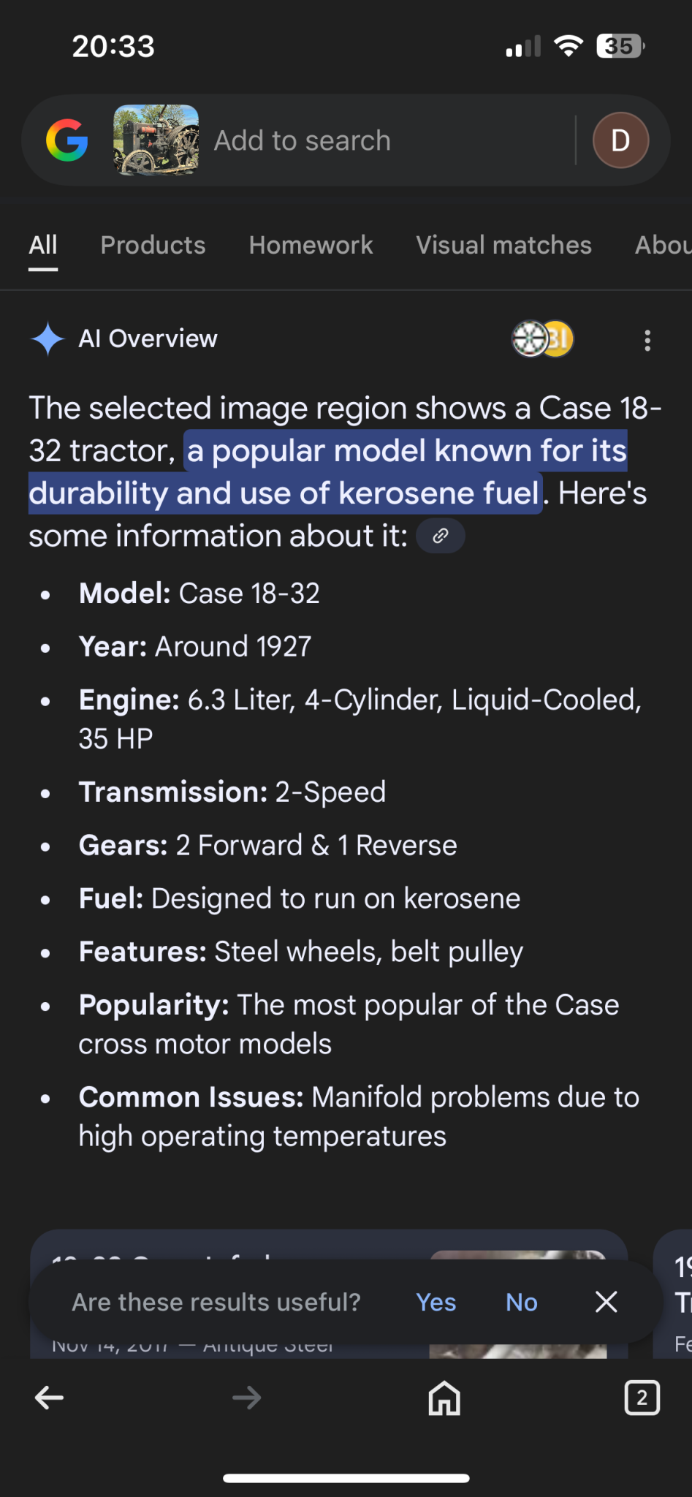Image resolution: width=692 pixels, height=1497 pixels.
Task: Tap the browser home icon
Action: click(x=444, y=1398)
